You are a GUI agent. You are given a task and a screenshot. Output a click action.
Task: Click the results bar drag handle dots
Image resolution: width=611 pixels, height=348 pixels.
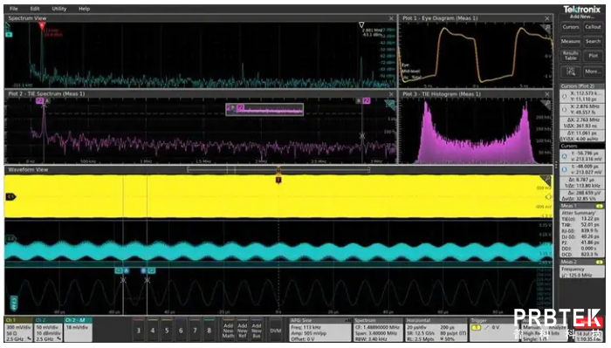tap(557, 164)
